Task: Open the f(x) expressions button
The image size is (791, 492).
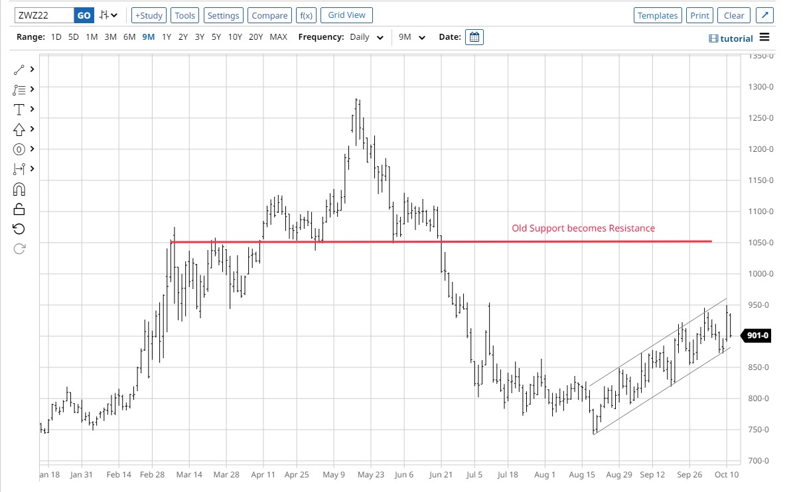Action: tap(306, 16)
